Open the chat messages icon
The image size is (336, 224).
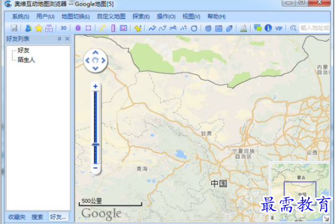pos(258,28)
